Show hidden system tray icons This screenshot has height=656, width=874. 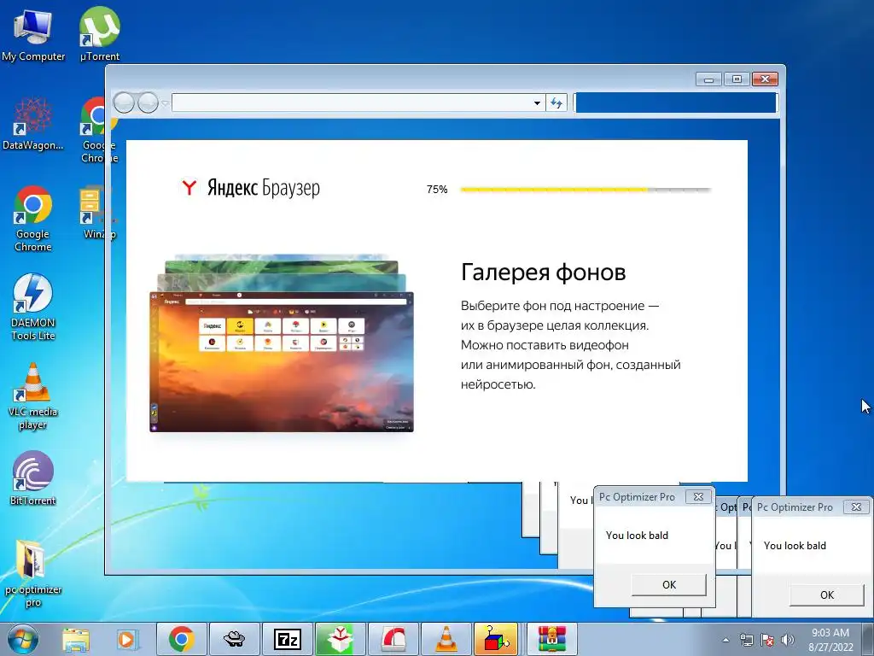click(725, 640)
